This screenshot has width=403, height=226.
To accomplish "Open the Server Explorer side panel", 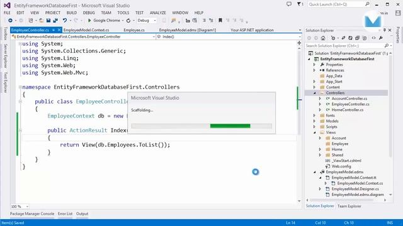I will [x=6, y=56].
